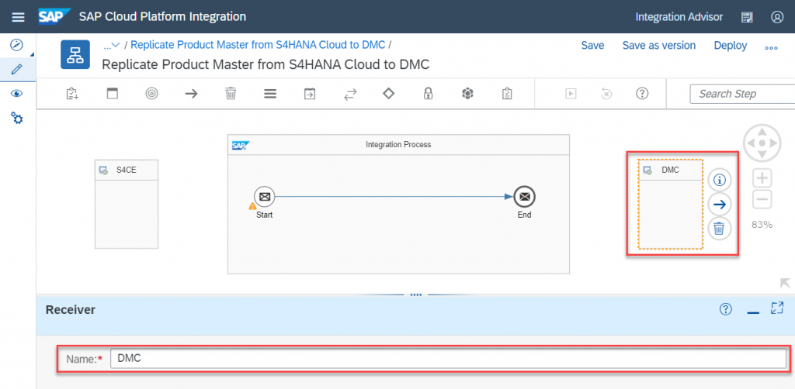
Task: Click the clear simulation icon
Action: [x=606, y=94]
